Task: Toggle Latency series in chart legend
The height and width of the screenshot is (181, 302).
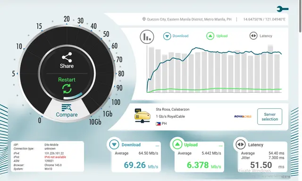Action: point(261,36)
